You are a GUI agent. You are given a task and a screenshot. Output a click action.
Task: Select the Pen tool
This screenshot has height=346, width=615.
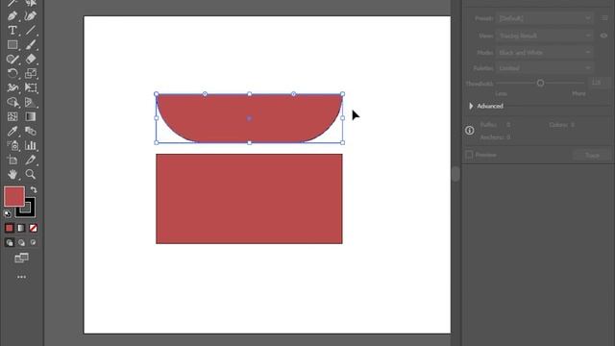click(x=12, y=16)
